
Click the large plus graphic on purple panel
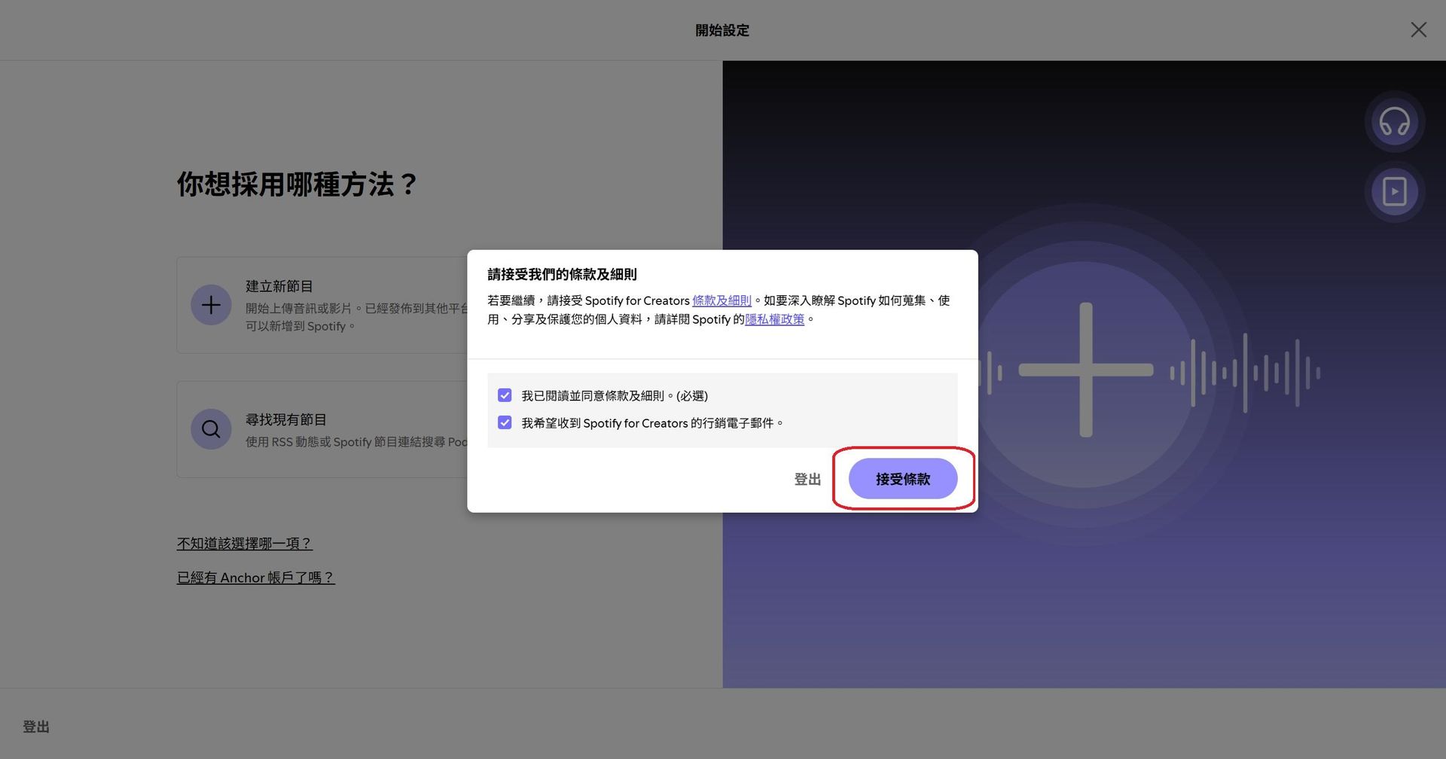click(x=1085, y=370)
